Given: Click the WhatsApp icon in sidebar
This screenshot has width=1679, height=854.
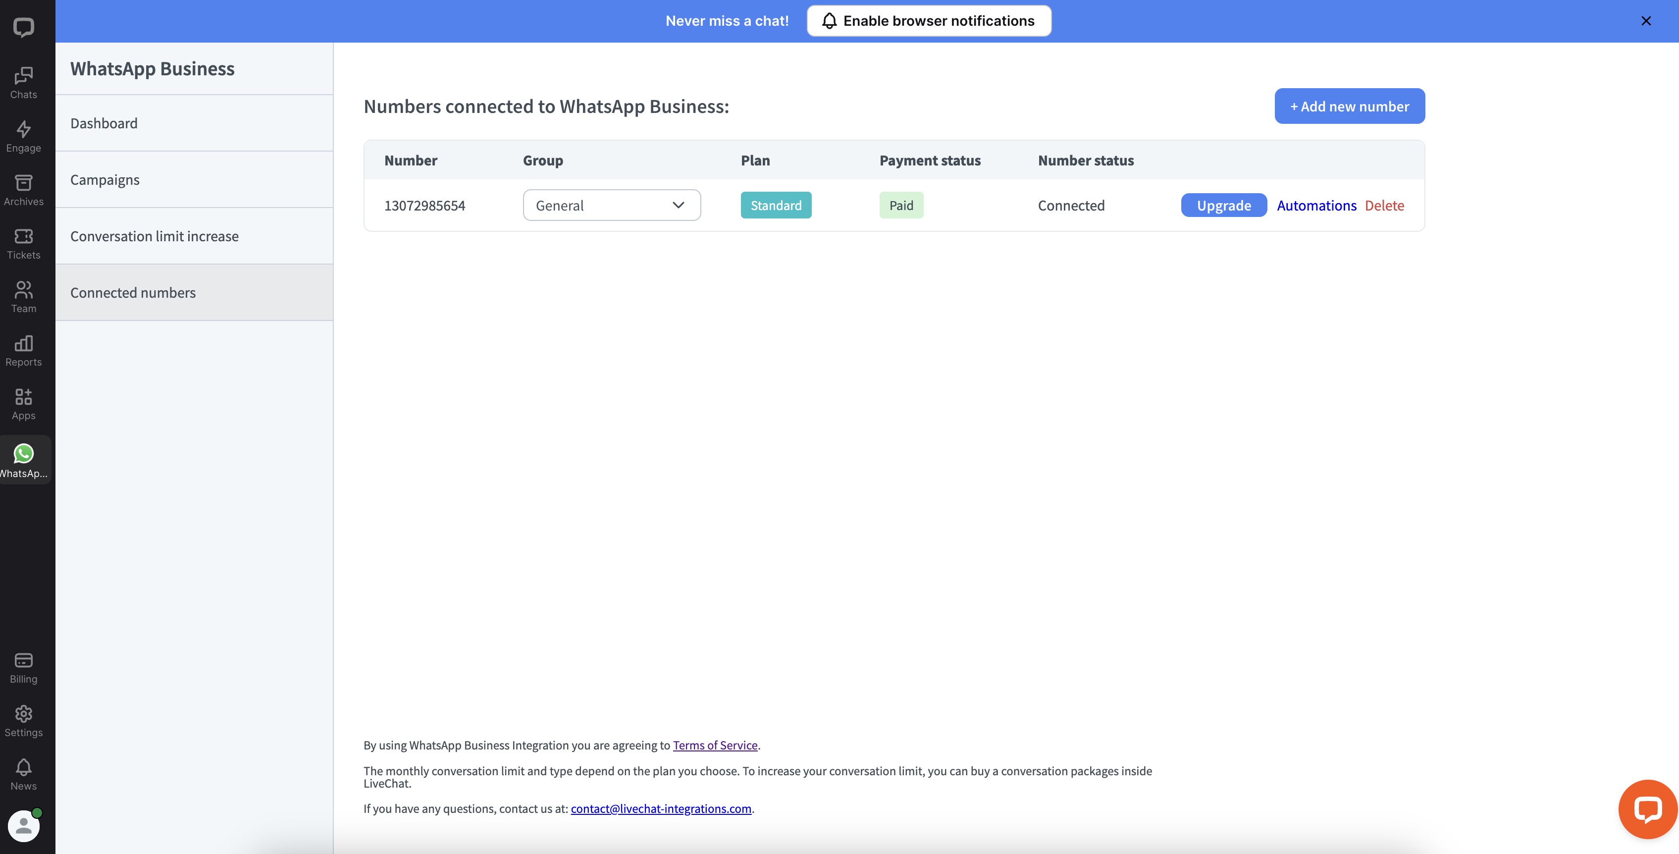Looking at the screenshot, I should click(x=23, y=453).
